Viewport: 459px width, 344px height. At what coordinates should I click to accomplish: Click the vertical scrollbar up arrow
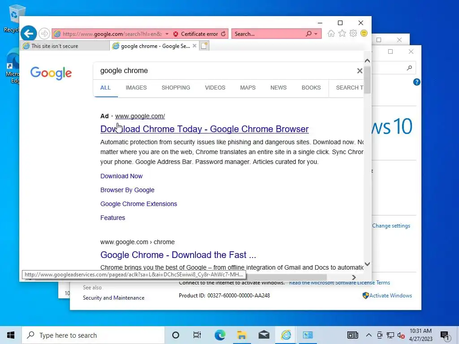coord(368,61)
